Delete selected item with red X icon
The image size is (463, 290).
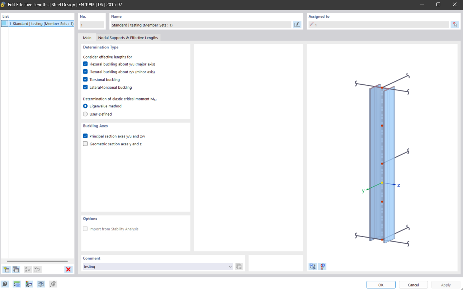[68, 269]
